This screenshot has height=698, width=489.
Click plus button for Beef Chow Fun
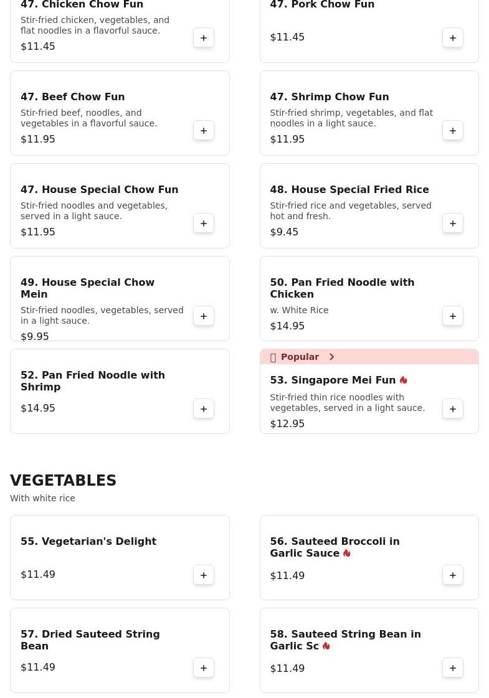204,131
